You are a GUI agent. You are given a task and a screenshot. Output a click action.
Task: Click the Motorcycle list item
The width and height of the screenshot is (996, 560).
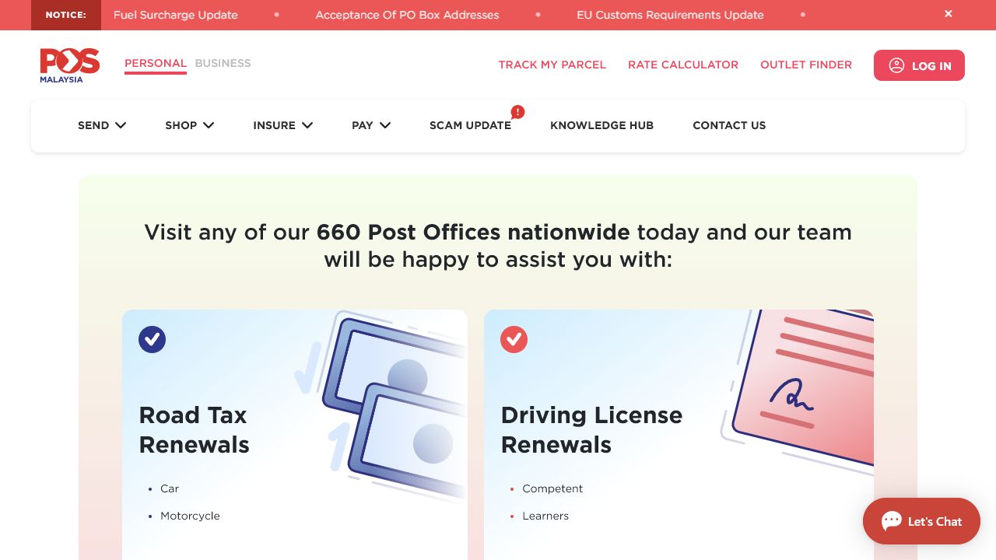[190, 516]
